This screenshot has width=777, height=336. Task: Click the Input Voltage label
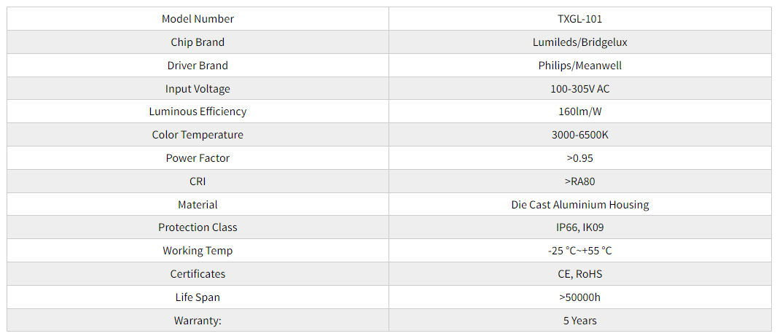(x=198, y=89)
